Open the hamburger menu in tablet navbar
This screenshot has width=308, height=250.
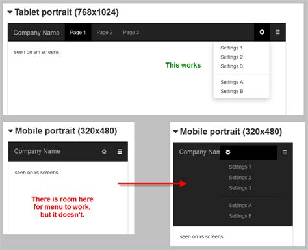(277, 32)
